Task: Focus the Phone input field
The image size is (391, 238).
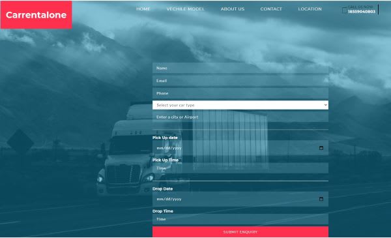Action: (240, 93)
